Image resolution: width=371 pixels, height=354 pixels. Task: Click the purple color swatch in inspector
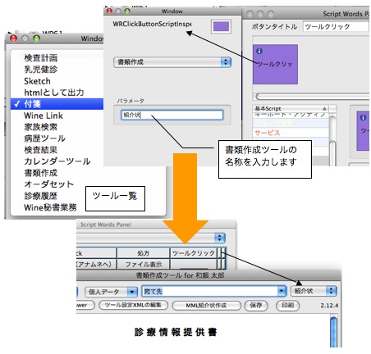[x=221, y=26]
